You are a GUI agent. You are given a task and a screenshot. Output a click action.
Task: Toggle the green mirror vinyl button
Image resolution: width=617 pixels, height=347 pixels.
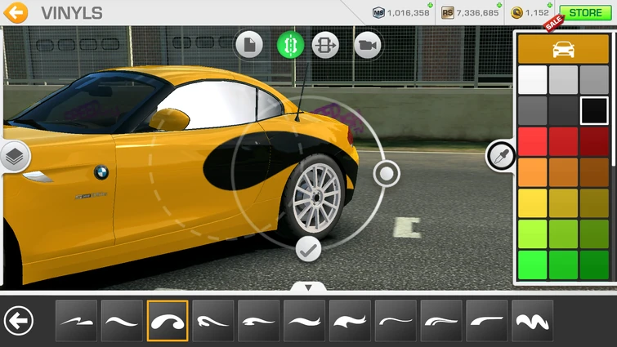[x=290, y=44]
